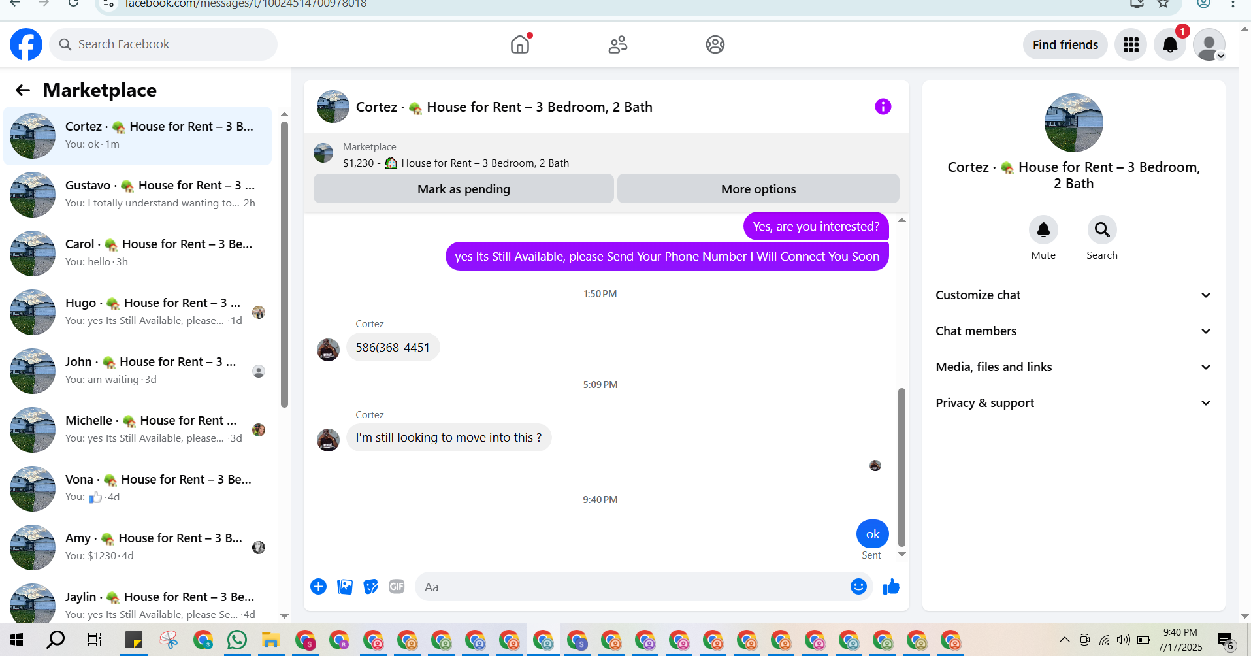1251x656 pixels.
Task: Click the conversation list scrollbar
Action: click(x=284, y=265)
